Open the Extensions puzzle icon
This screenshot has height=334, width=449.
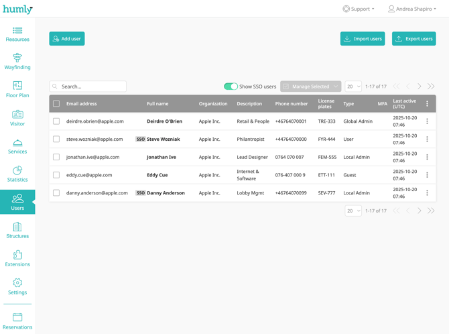[17, 255]
